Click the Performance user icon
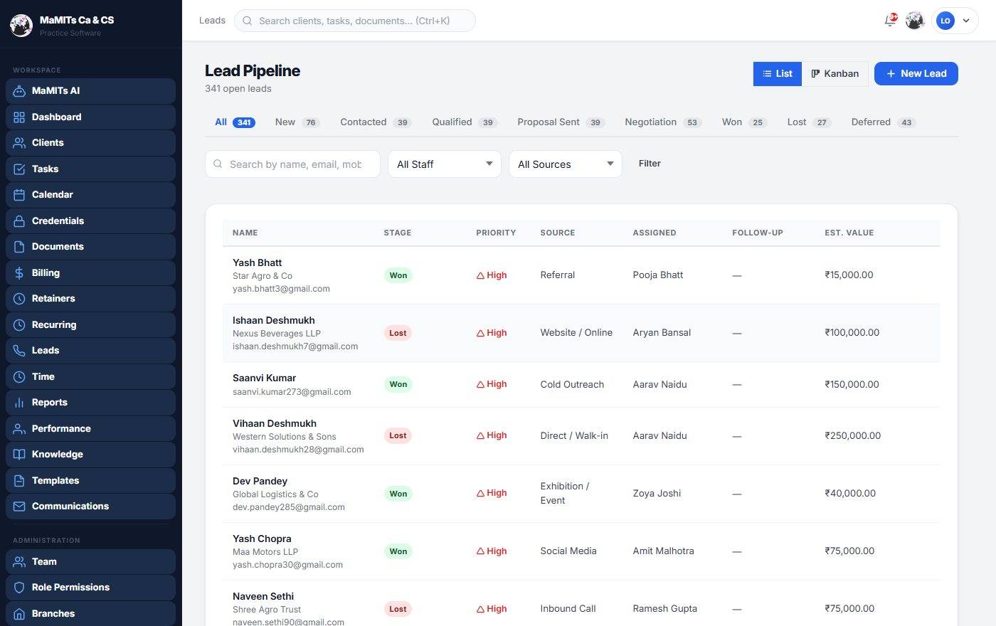Screen dimensions: 996x626 click(19, 429)
